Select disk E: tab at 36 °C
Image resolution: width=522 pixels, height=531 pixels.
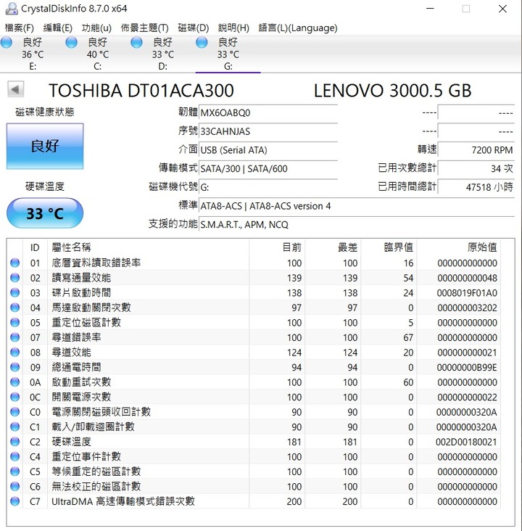(33, 54)
